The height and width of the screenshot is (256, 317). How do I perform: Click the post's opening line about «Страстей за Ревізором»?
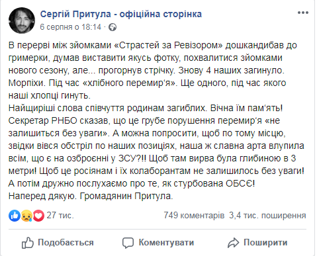pos(153,45)
